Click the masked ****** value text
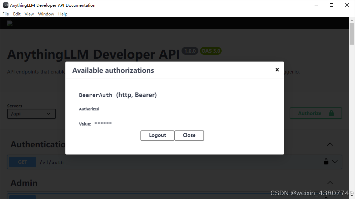The height and width of the screenshot is (199, 355). tap(103, 123)
